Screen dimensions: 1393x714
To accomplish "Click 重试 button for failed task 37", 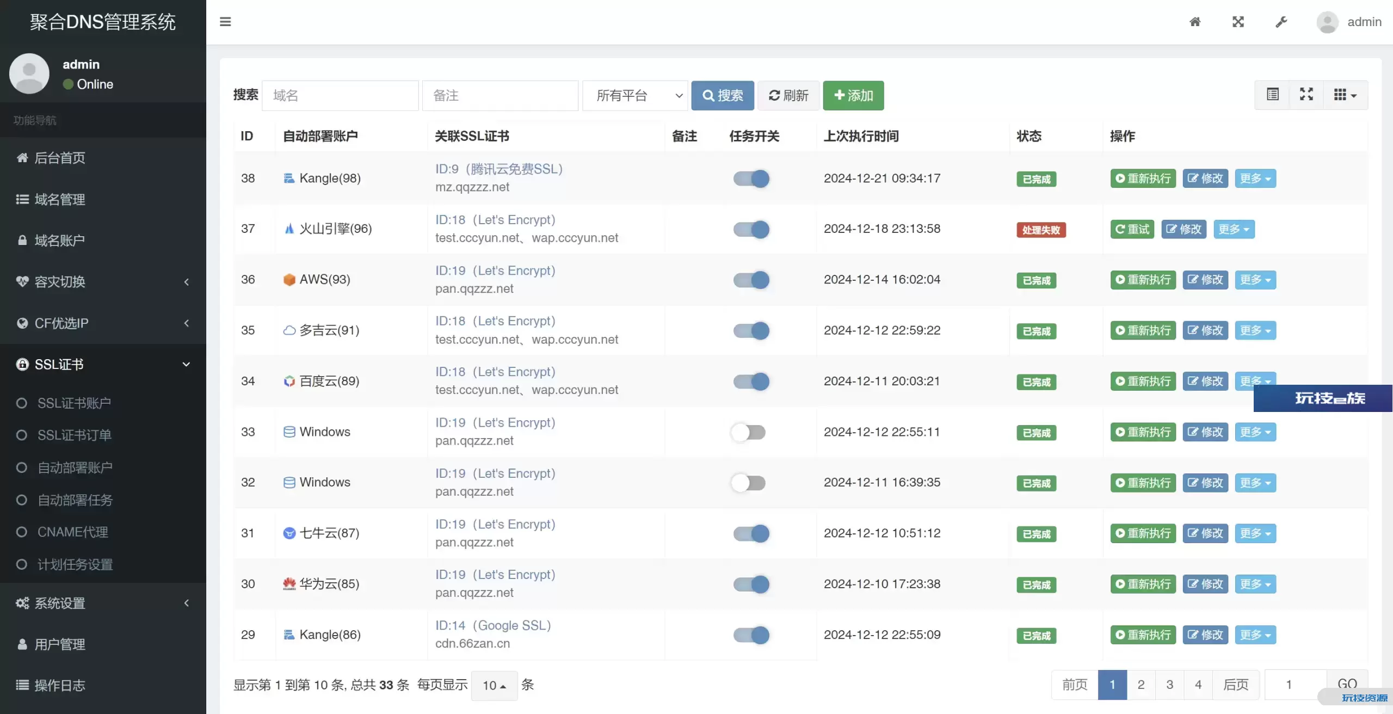I will pos(1132,229).
